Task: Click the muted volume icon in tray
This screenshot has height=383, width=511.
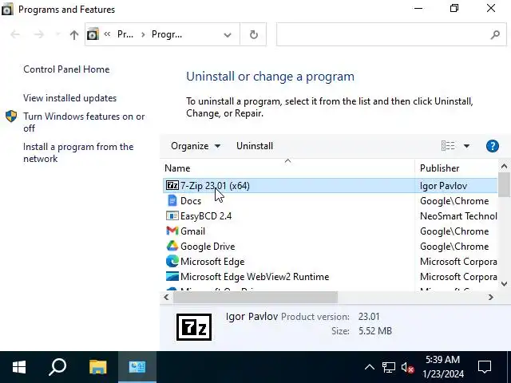Action: click(x=407, y=367)
